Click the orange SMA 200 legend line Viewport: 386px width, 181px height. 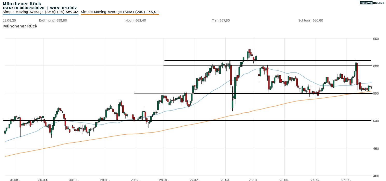120,15
